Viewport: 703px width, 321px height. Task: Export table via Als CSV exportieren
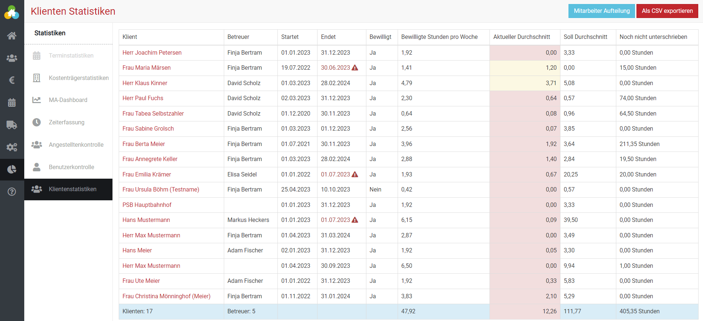coord(667,11)
